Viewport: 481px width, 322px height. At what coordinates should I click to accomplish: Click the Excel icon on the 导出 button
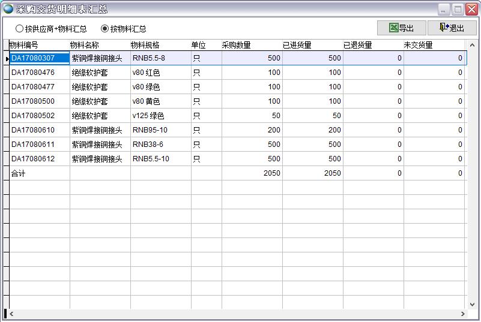(x=393, y=28)
